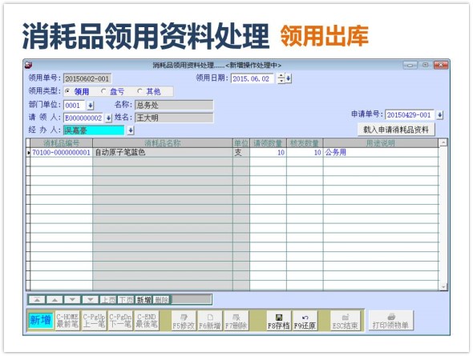
Task: Click the F9还原 undo icon button
Action: coord(305,321)
